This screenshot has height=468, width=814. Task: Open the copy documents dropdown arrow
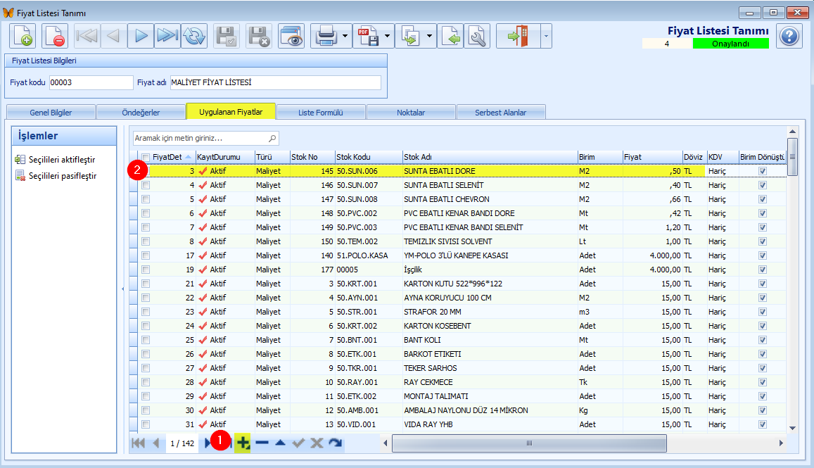(x=429, y=36)
